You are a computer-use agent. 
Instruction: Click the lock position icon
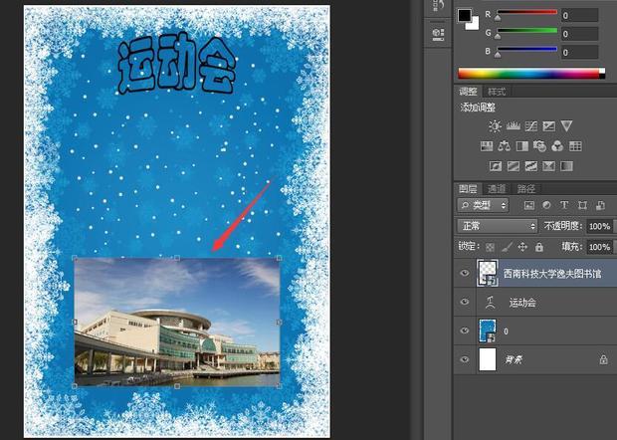coord(523,246)
